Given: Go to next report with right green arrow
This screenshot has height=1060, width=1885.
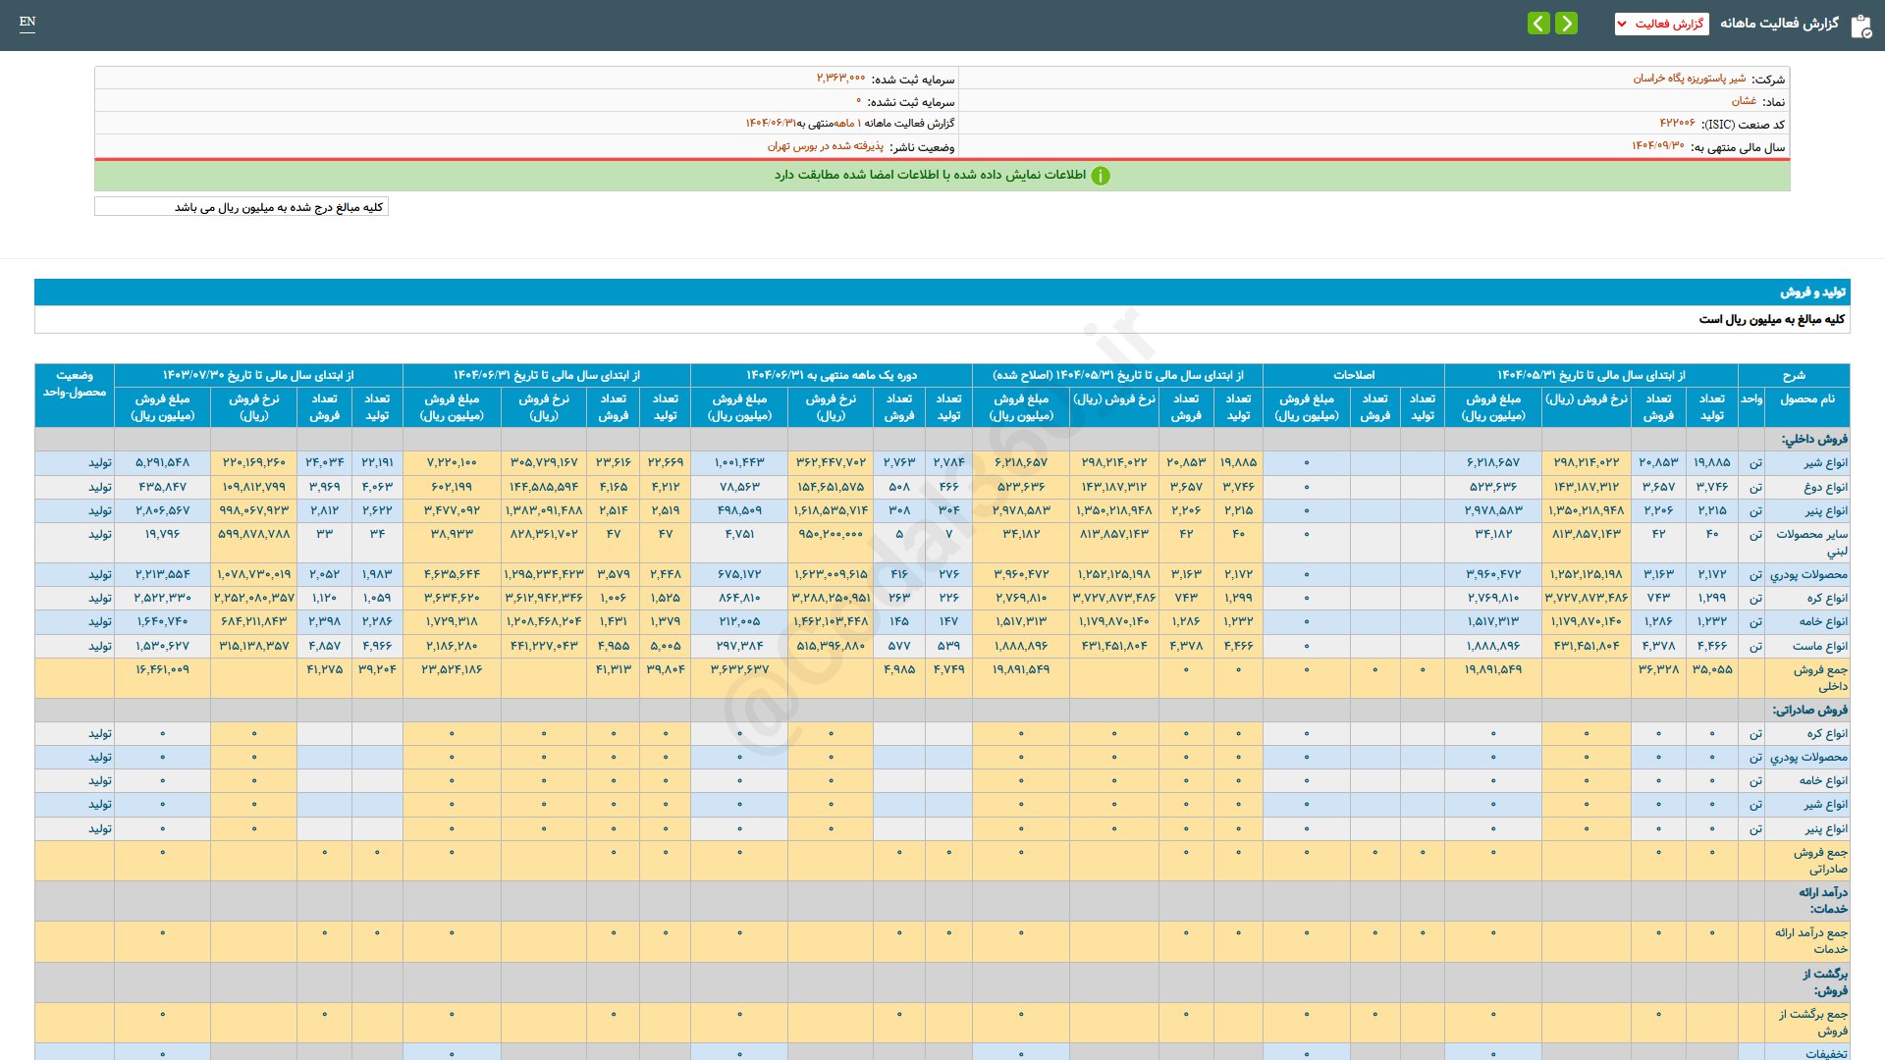Looking at the screenshot, I should tap(1567, 24).
